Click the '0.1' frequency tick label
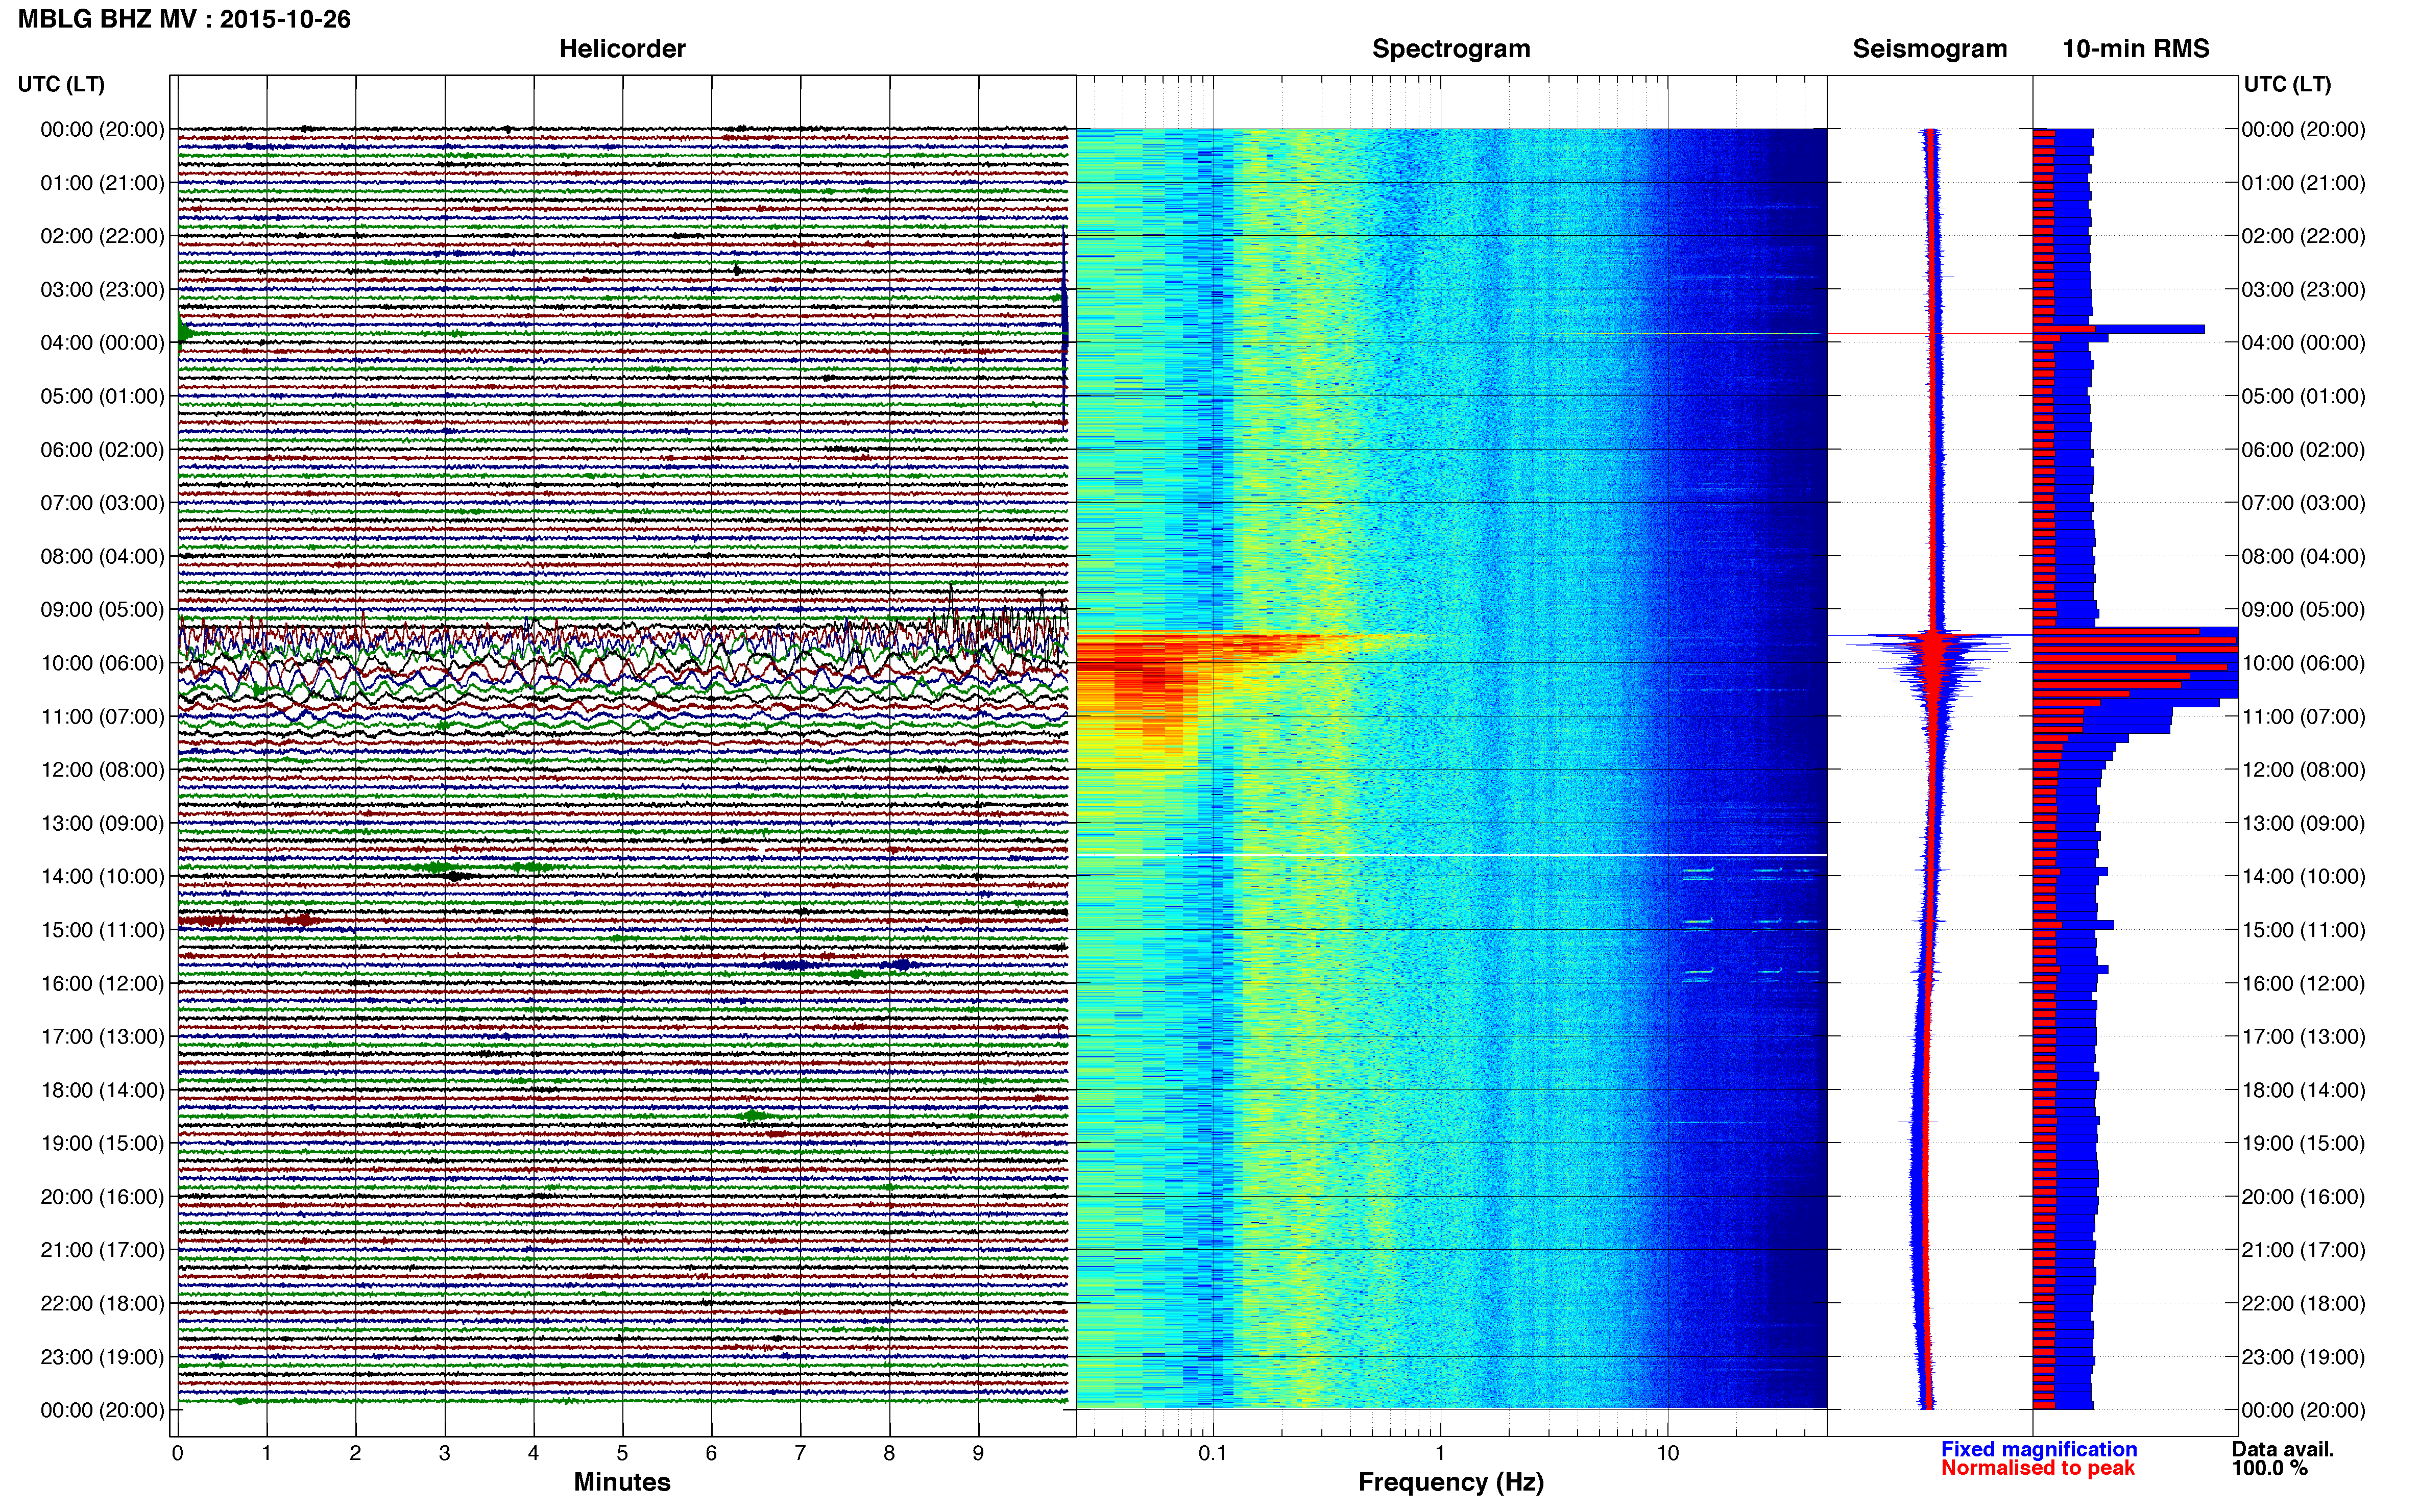Viewport: 2420px width, 1512px height. (1213, 1453)
